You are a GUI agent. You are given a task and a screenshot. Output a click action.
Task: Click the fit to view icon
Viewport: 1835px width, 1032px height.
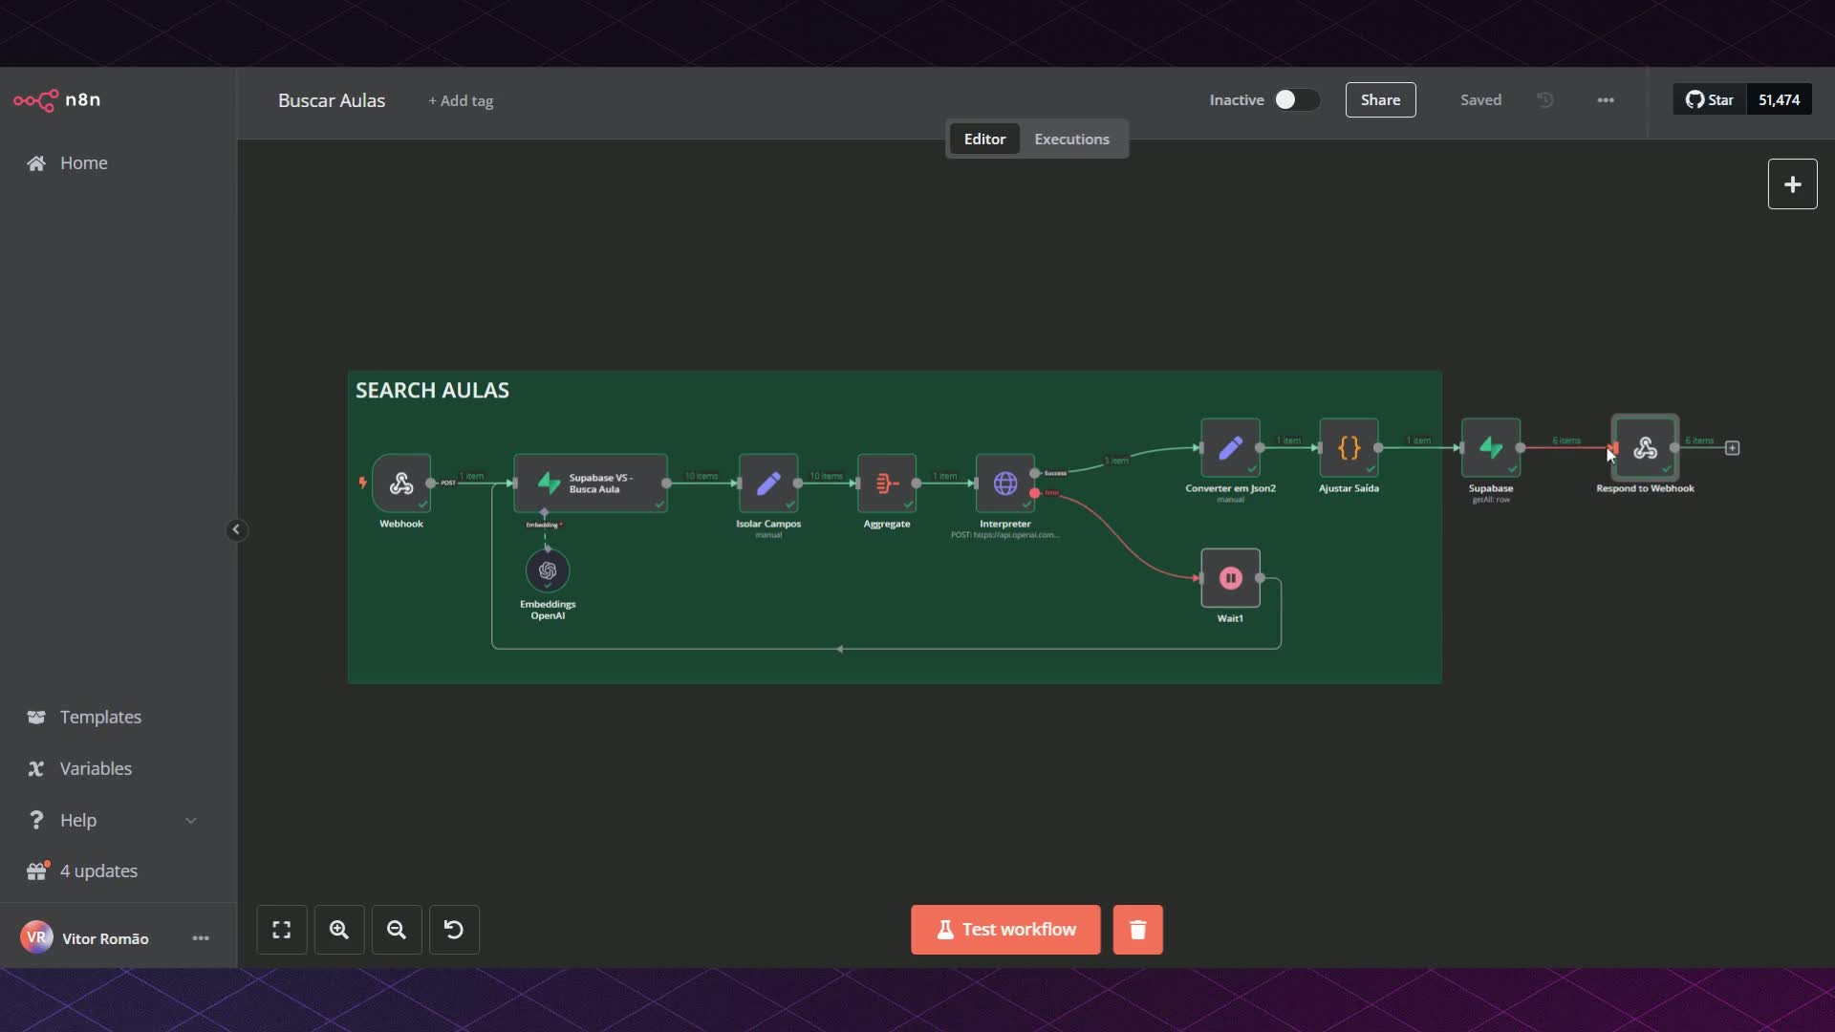(x=282, y=930)
